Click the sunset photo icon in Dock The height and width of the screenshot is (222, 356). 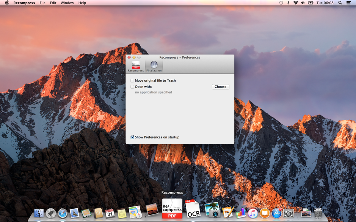tap(152, 210)
